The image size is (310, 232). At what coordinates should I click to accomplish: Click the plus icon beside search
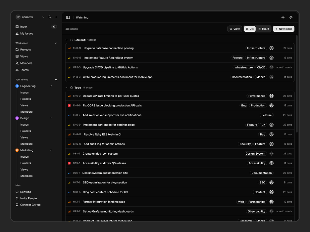[56, 17]
